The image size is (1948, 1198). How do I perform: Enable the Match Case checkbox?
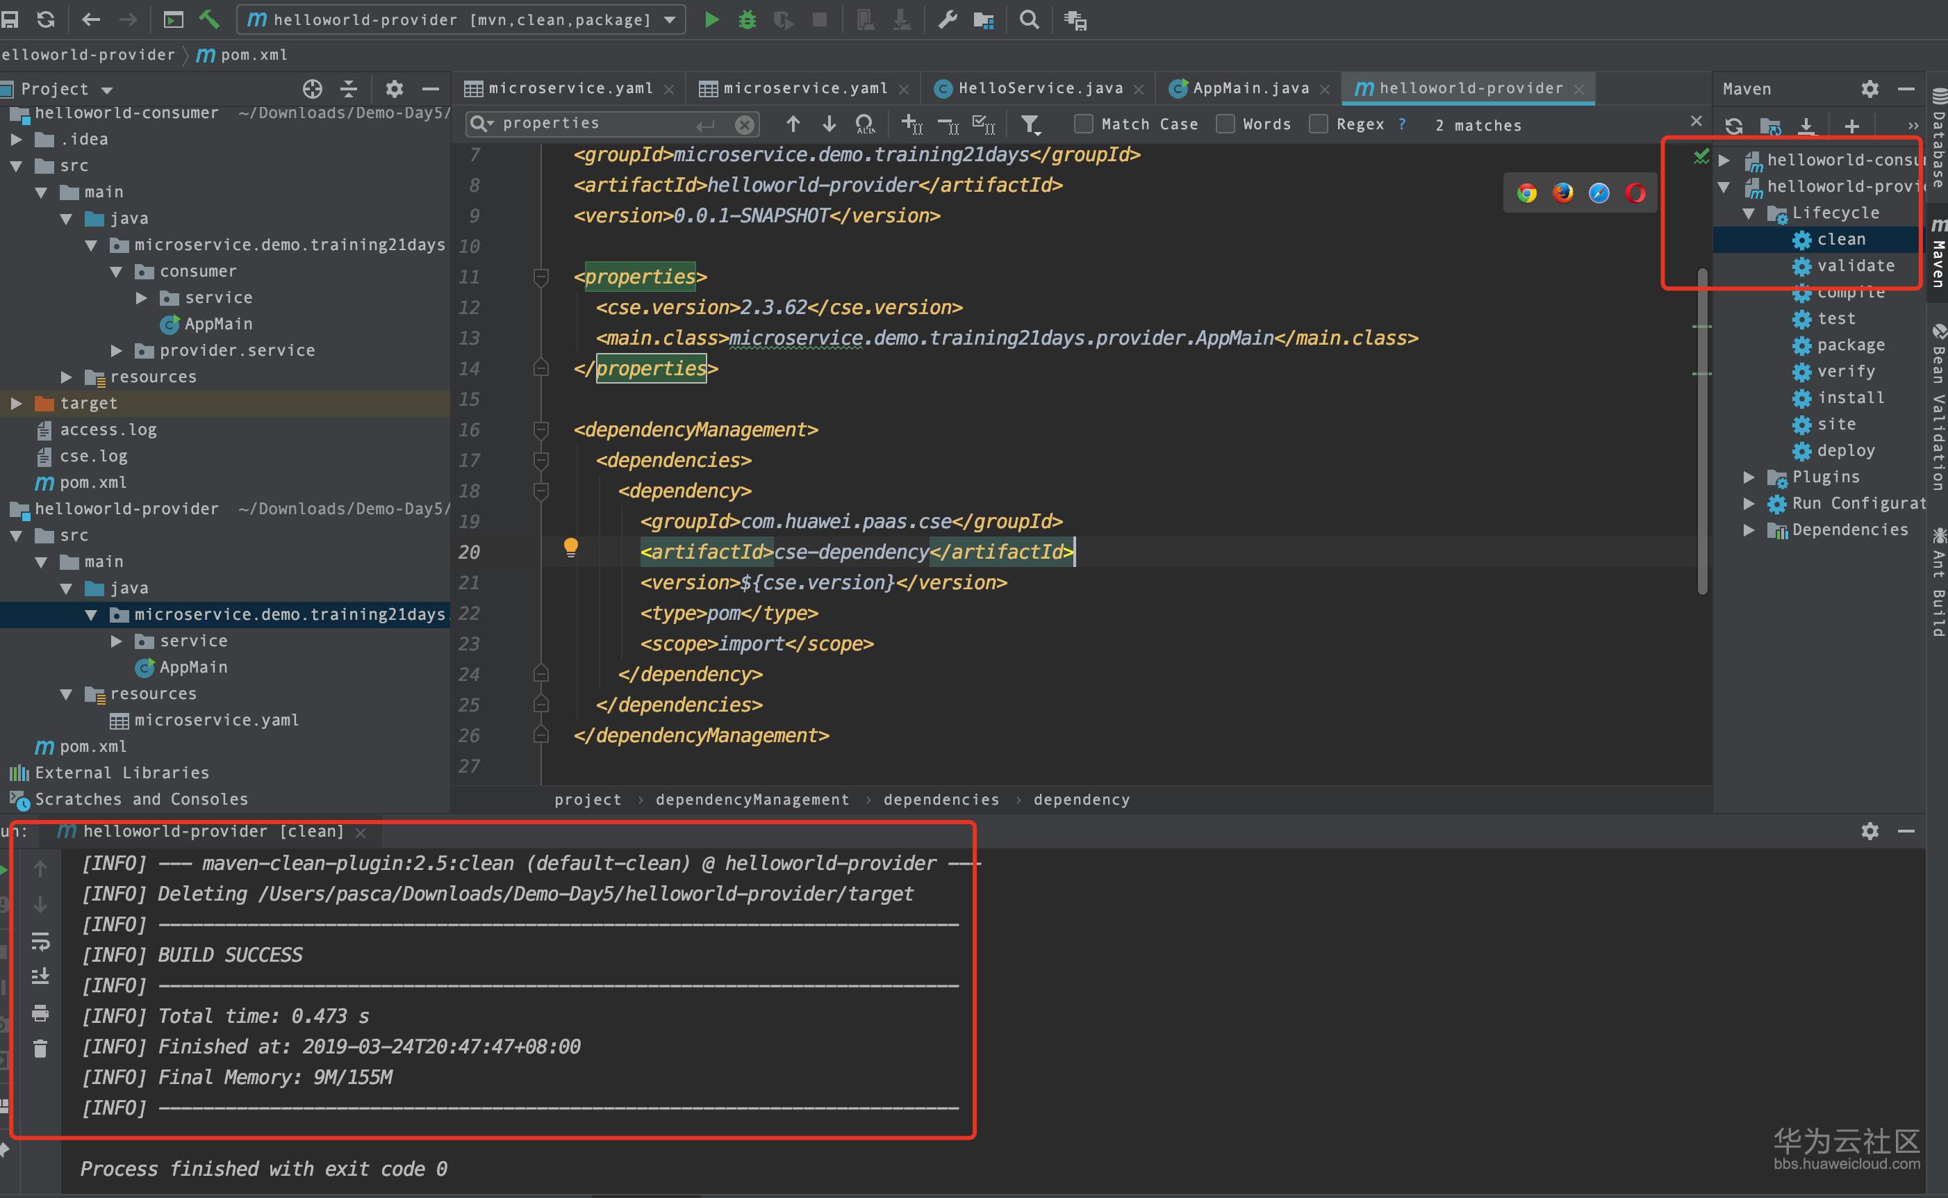[1083, 124]
